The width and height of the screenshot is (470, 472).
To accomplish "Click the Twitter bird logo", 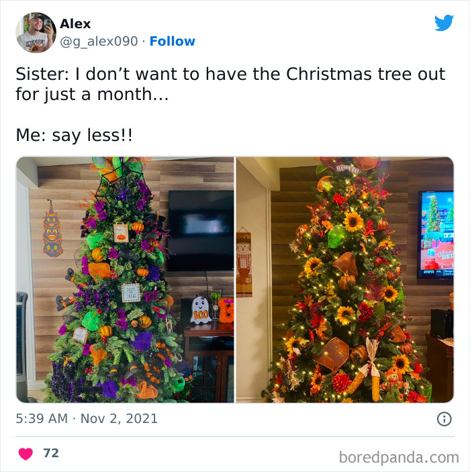I will point(444,23).
